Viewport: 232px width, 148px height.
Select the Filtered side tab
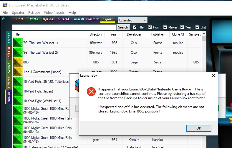9,82
